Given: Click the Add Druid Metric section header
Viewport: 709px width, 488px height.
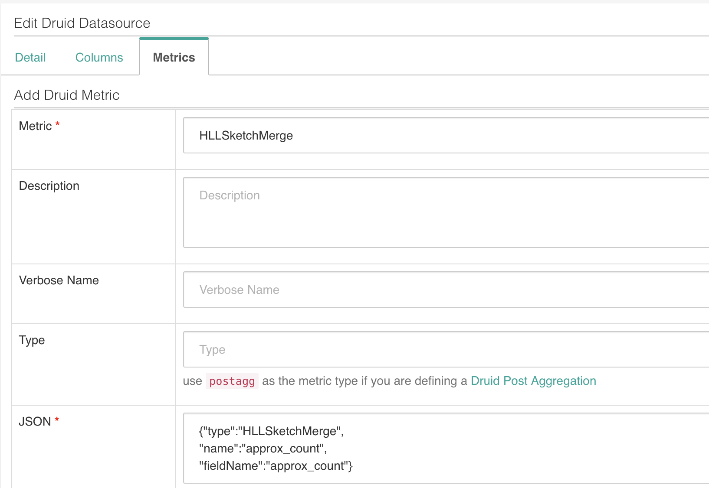Looking at the screenshot, I should [x=67, y=95].
